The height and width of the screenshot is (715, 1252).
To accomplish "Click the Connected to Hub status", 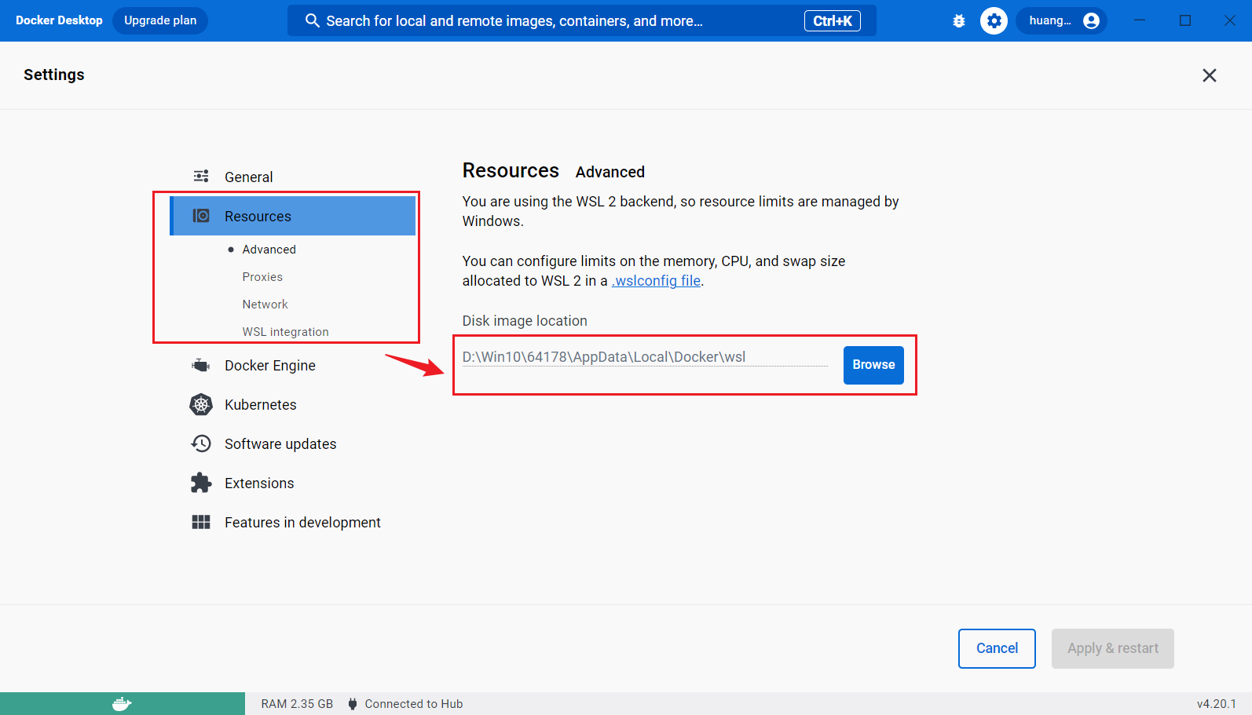I will click(x=414, y=704).
